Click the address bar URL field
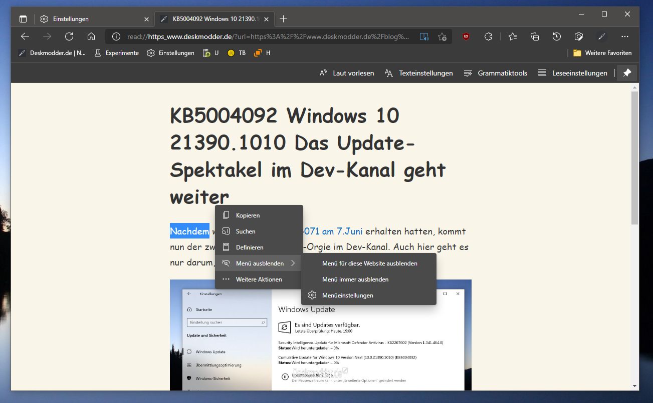The height and width of the screenshot is (403, 653). (x=268, y=36)
